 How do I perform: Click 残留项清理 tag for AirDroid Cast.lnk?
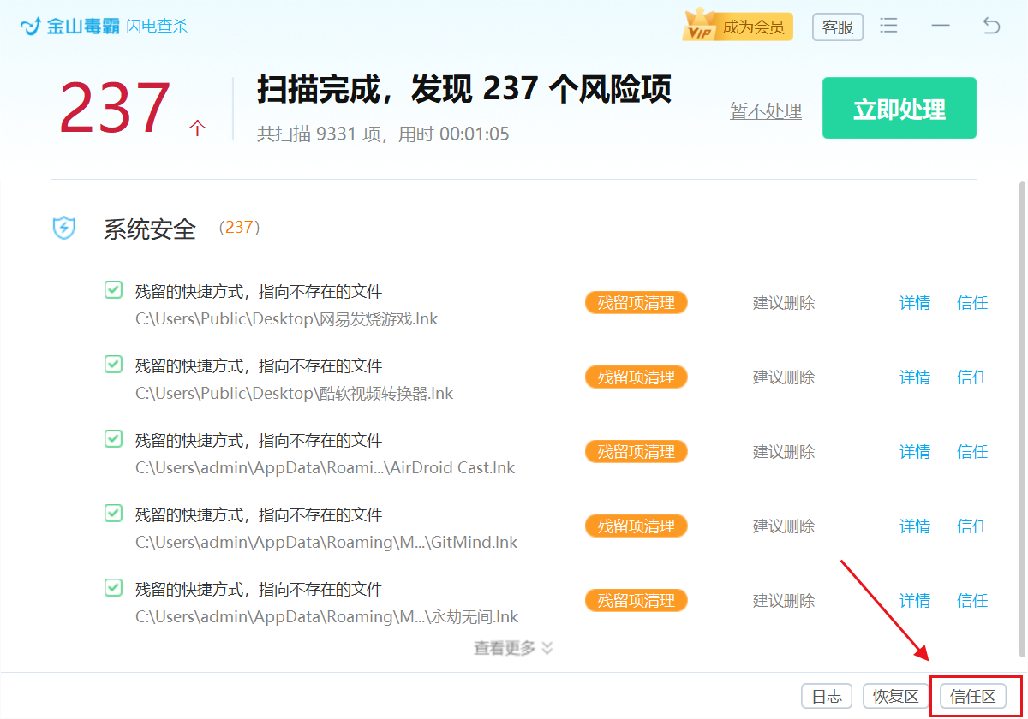pyautogui.click(x=637, y=452)
